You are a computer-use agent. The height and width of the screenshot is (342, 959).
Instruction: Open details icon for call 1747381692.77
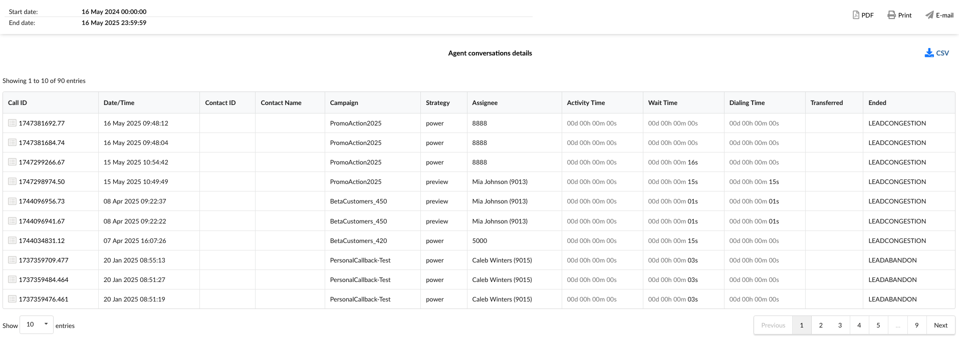click(13, 123)
